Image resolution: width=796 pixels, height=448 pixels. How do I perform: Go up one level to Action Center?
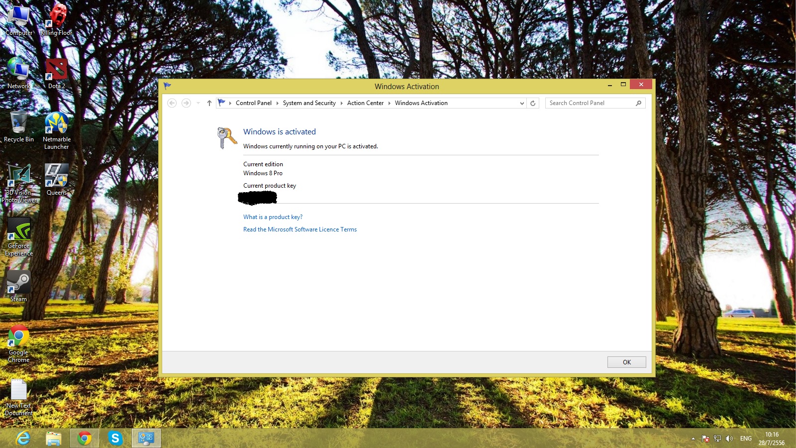point(209,103)
